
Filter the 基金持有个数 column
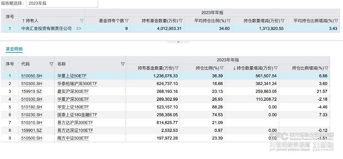pyautogui.click(x=127, y=21)
